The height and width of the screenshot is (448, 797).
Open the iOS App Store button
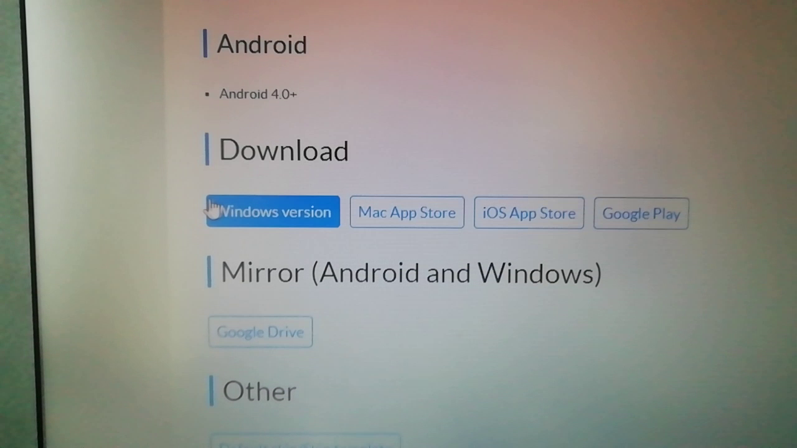coord(529,213)
